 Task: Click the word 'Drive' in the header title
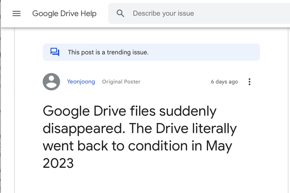tap(70, 14)
